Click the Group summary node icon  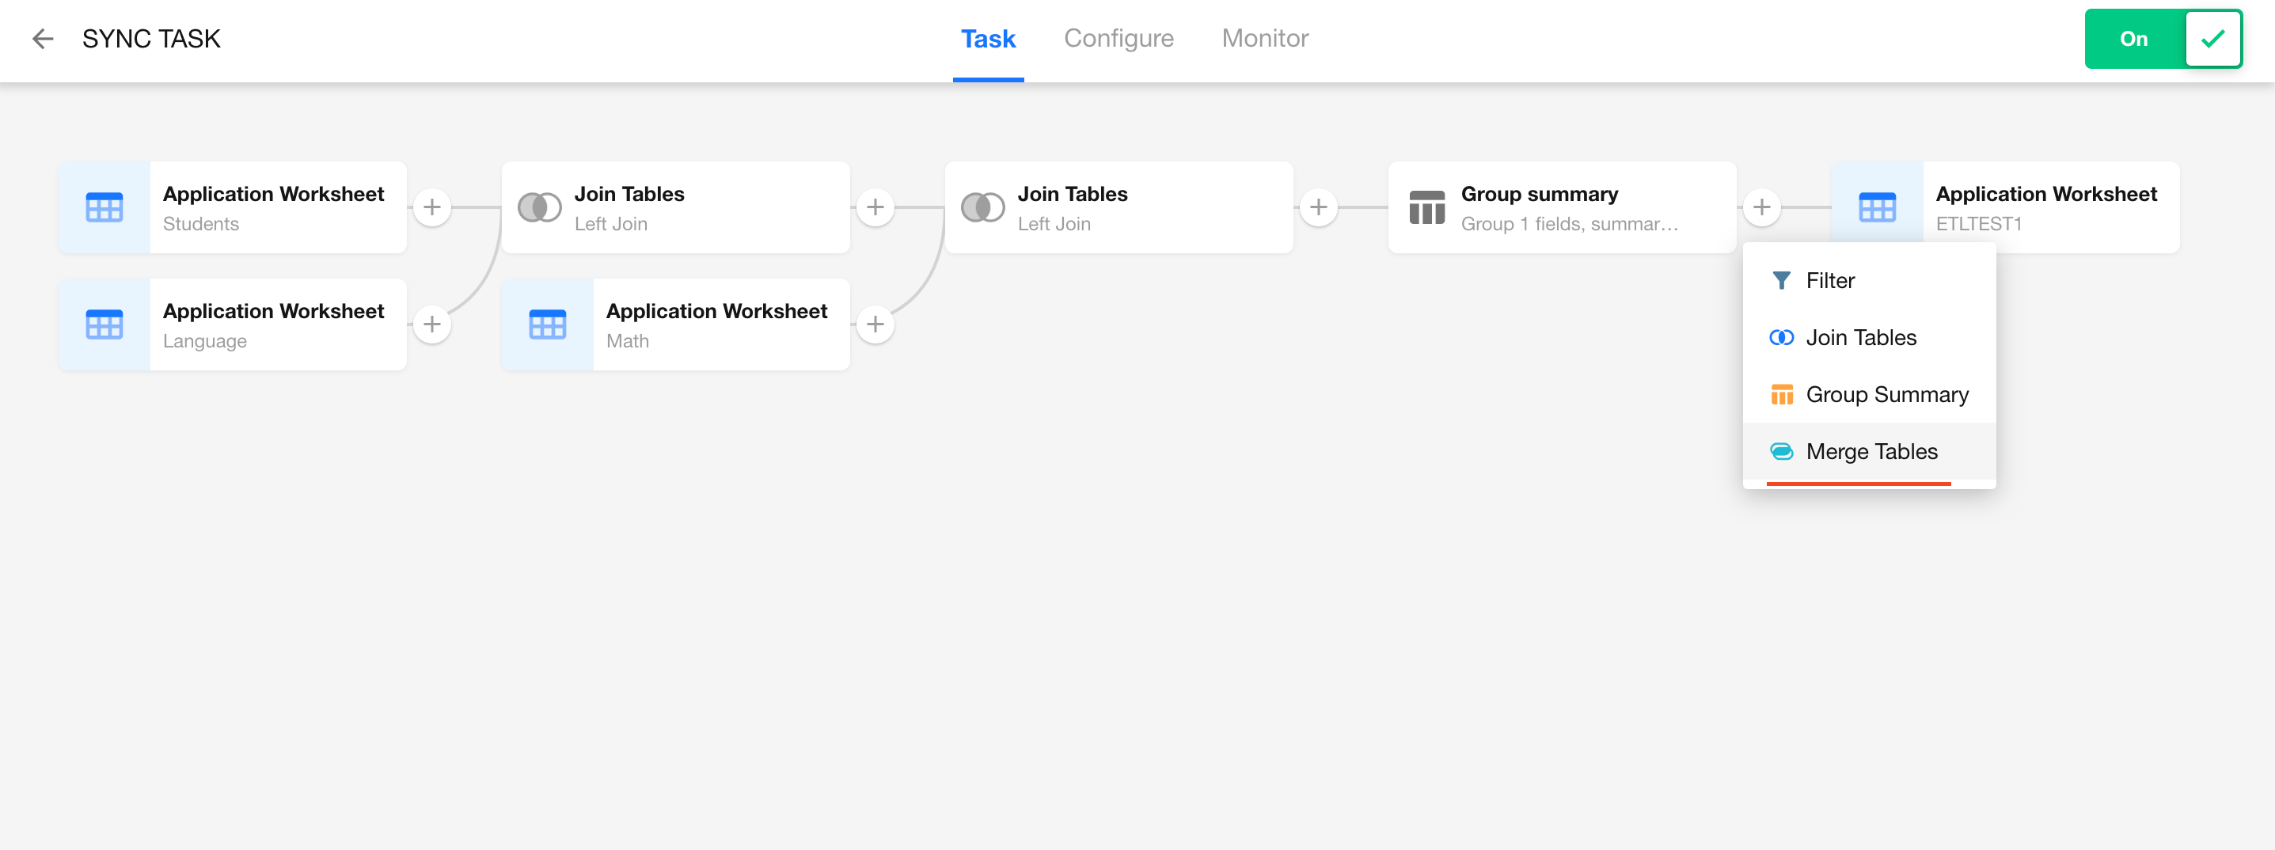(1426, 207)
